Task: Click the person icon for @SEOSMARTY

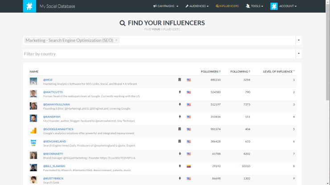Action: 180,154
